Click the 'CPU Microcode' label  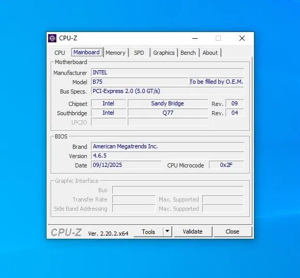185,165
